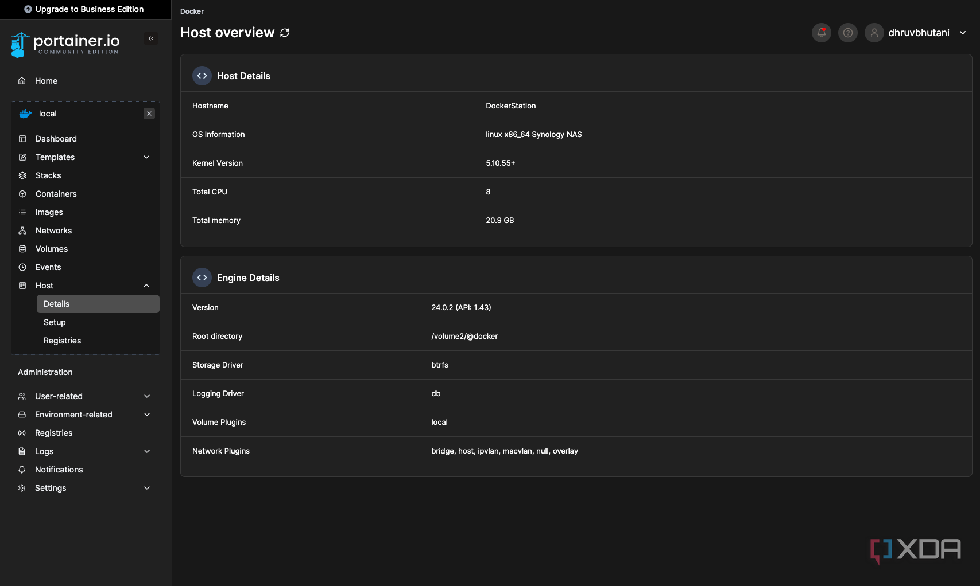Click the user avatar icon
980x586 pixels.
[874, 33]
